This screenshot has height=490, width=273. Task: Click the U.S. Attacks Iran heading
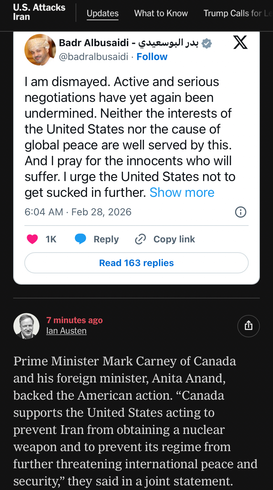click(x=39, y=12)
